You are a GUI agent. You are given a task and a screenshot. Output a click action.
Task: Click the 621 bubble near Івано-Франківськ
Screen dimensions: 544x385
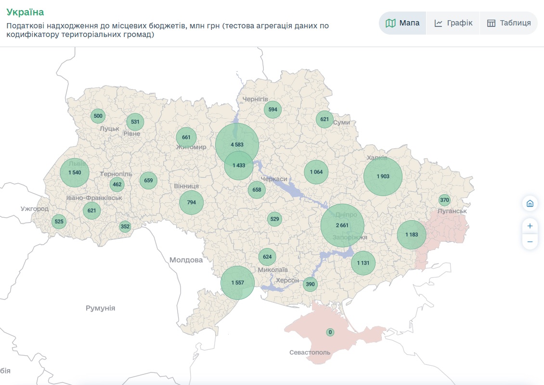pos(91,211)
